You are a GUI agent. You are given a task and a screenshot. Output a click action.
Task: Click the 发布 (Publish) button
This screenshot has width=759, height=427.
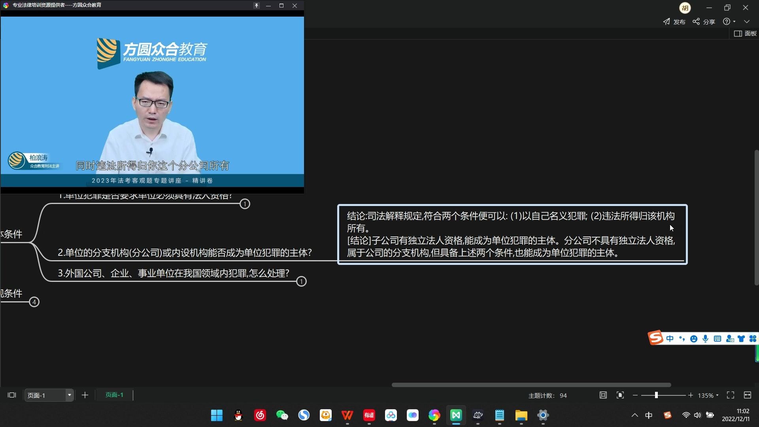click(x=675, y=22)
